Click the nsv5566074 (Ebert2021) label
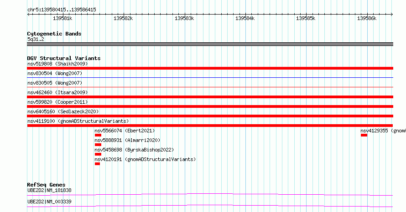406x212 pixels. pos(125,131)
